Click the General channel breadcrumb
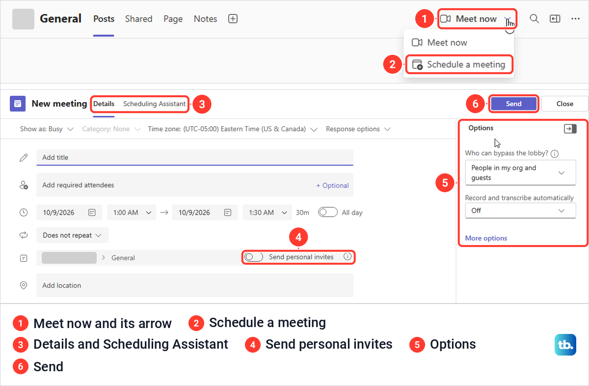Screen dimensions: 589x386 coord(123,258)
